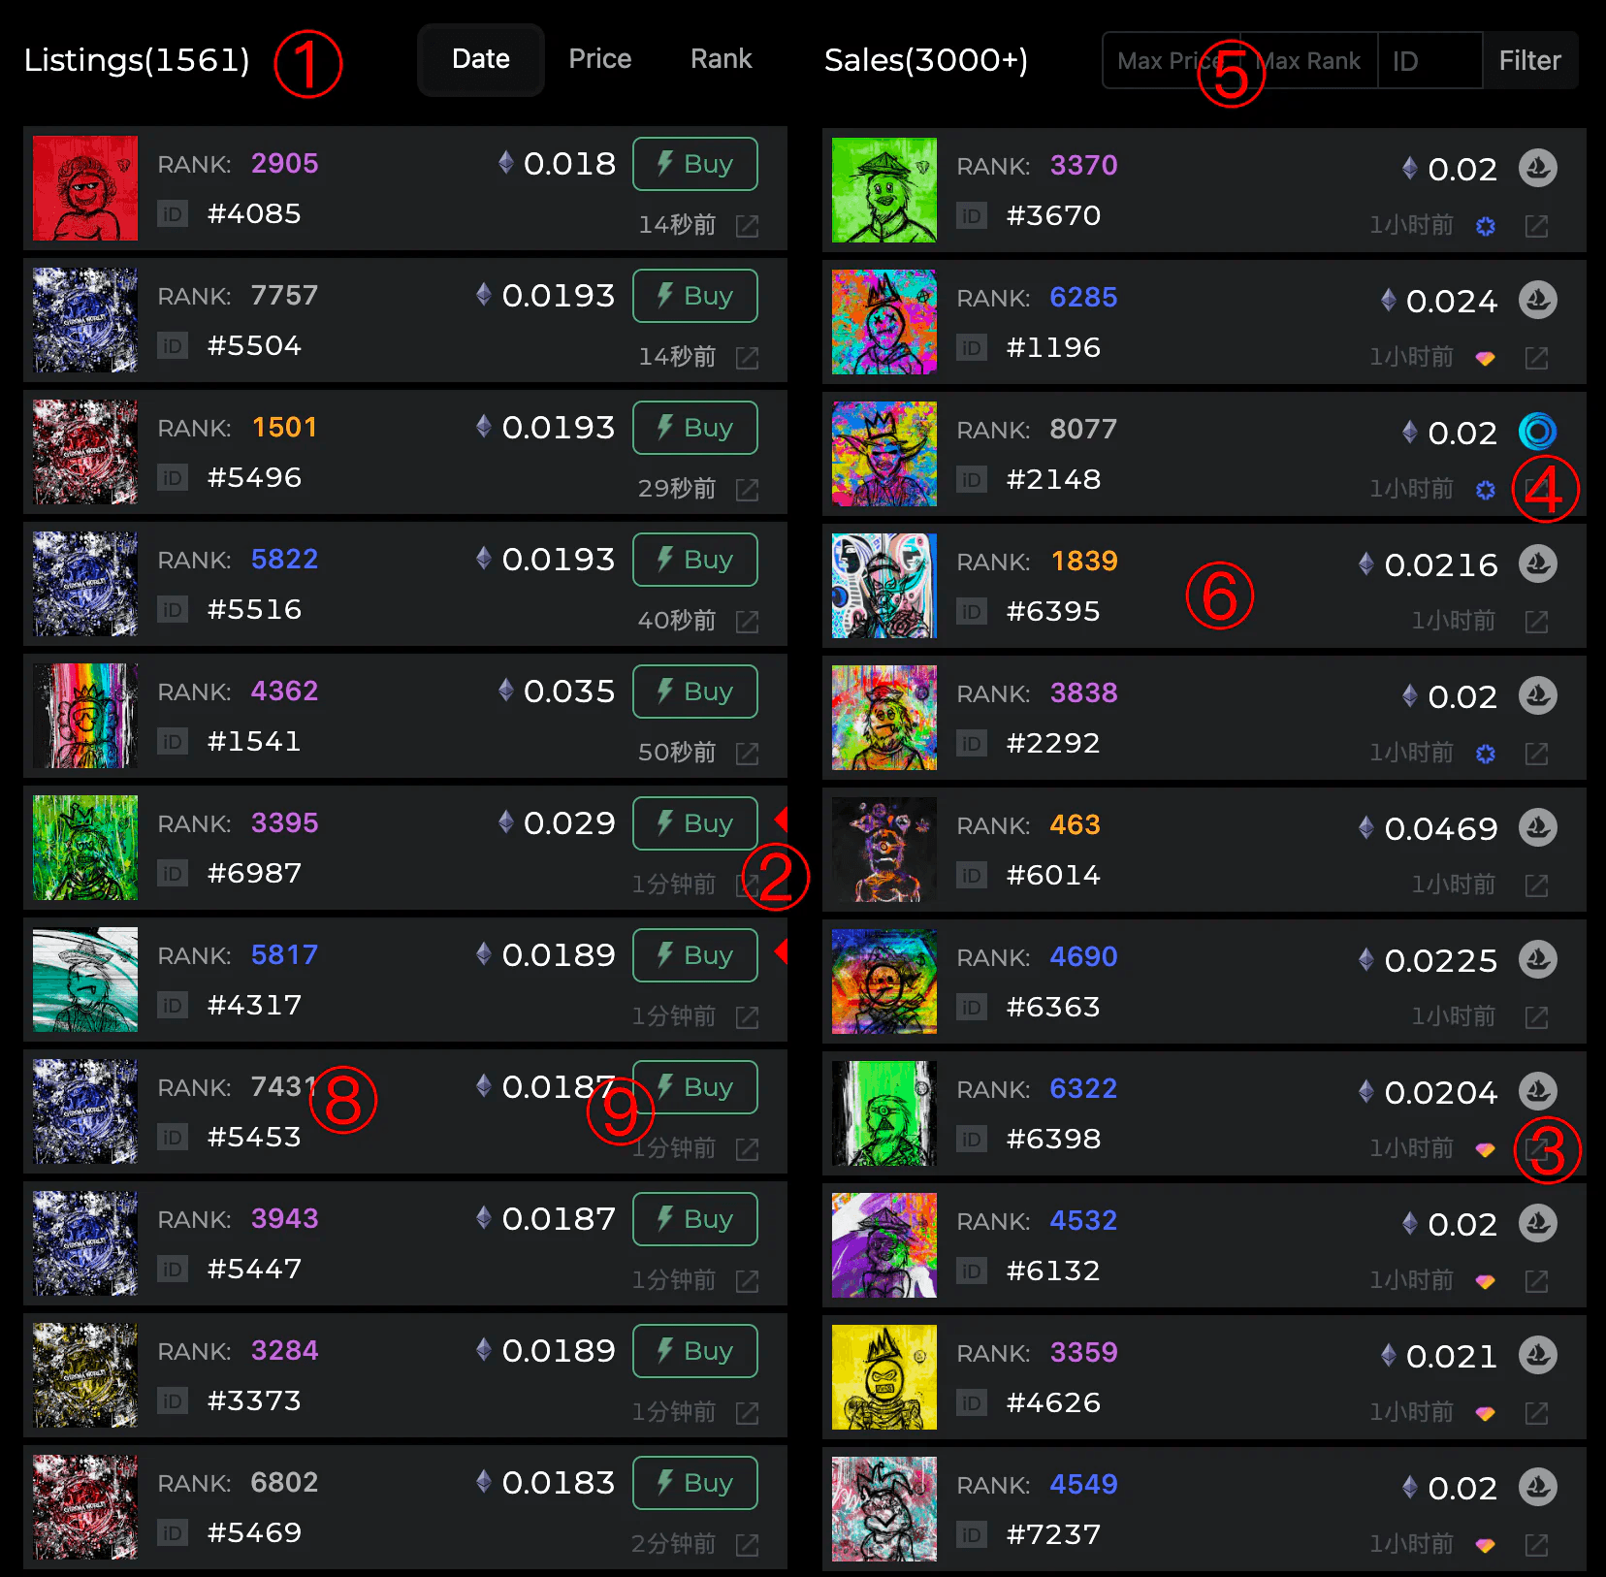The height and width of the screenshot is (1577, 1606).
Task: Click the gem badge icon on sale #4626
Action: (1485, 1413)
